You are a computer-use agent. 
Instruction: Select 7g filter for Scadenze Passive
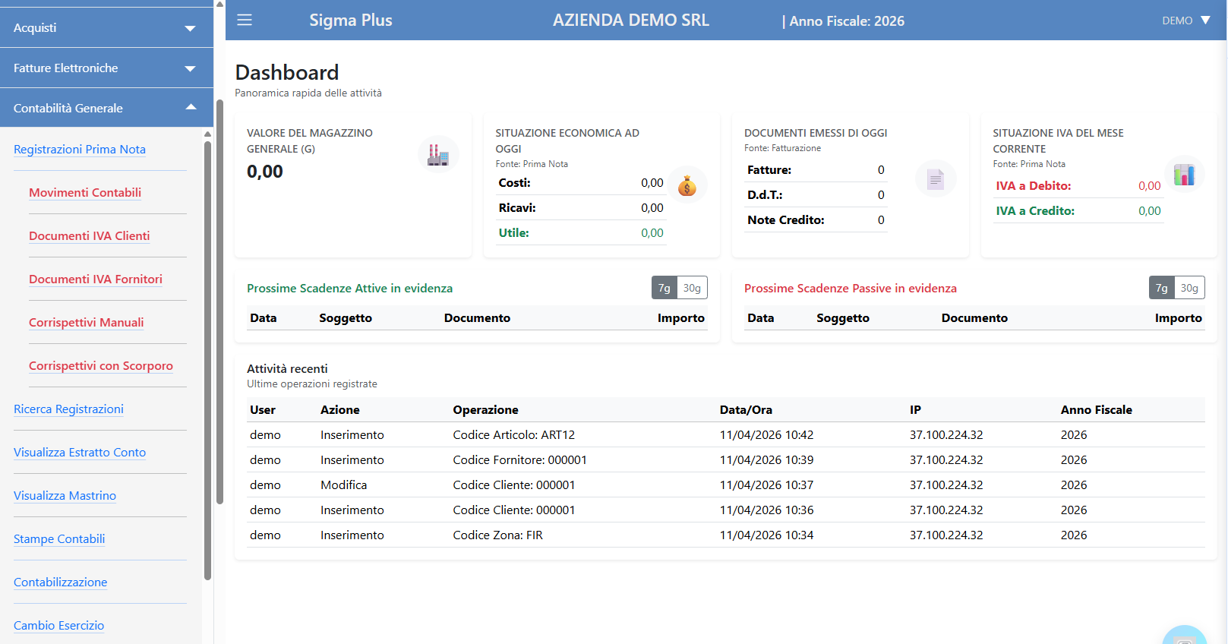(1161, 288)
